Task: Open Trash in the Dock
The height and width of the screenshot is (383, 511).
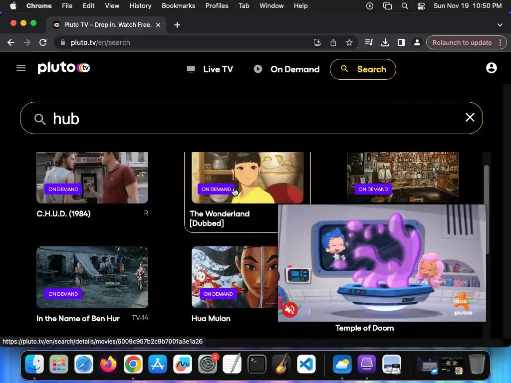Action: (x=477, y=364)
